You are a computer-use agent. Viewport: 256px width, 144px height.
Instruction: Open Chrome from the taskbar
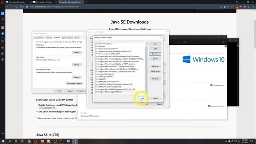(29, 141)
